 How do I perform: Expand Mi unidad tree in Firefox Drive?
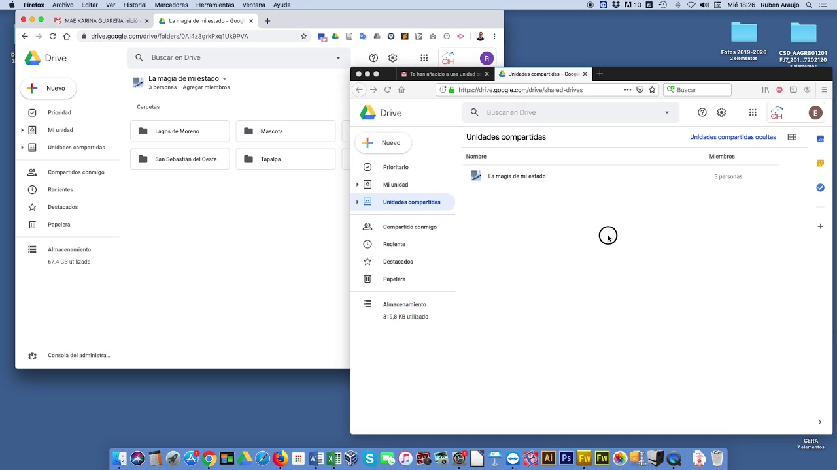[x=358, y=185]
